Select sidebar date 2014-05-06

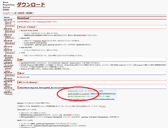(x=8, y=50)
